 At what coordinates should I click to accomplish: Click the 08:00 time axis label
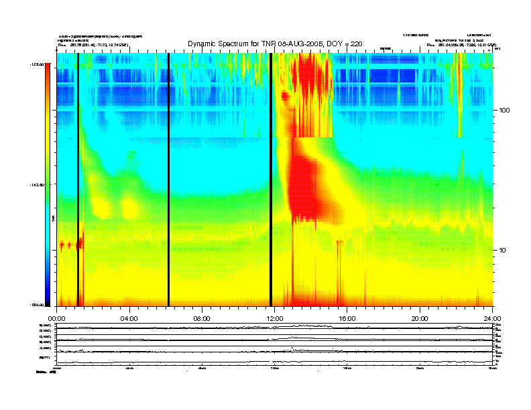coord(202,319)
